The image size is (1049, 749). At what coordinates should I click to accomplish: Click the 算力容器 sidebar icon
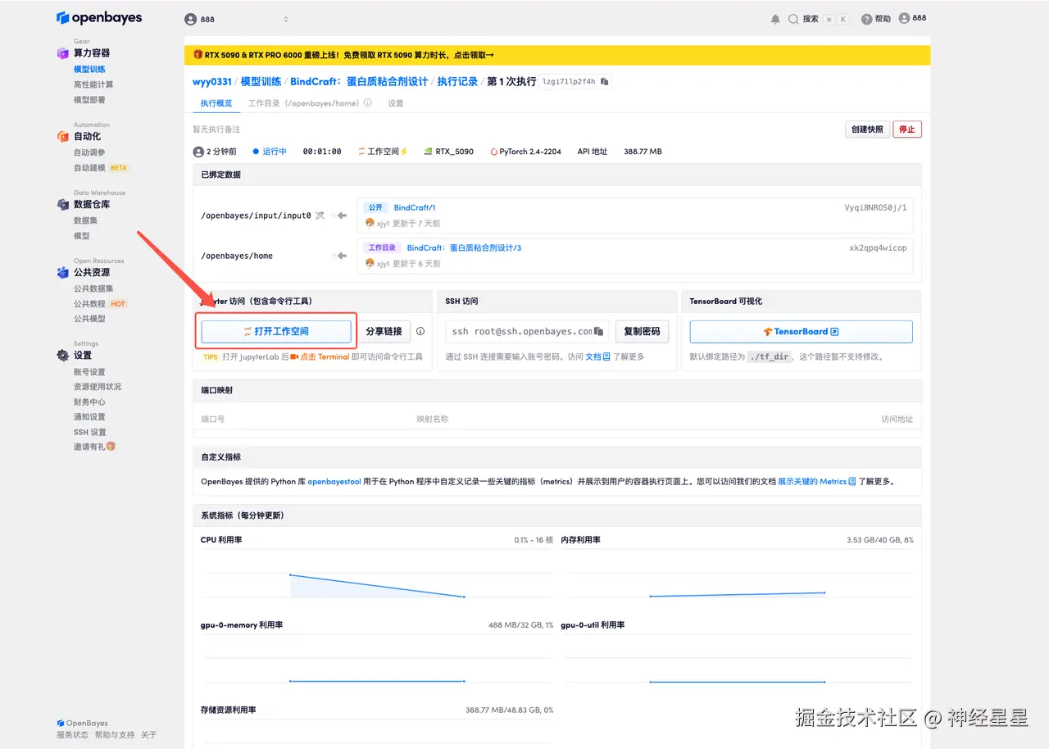pos(62,53)
